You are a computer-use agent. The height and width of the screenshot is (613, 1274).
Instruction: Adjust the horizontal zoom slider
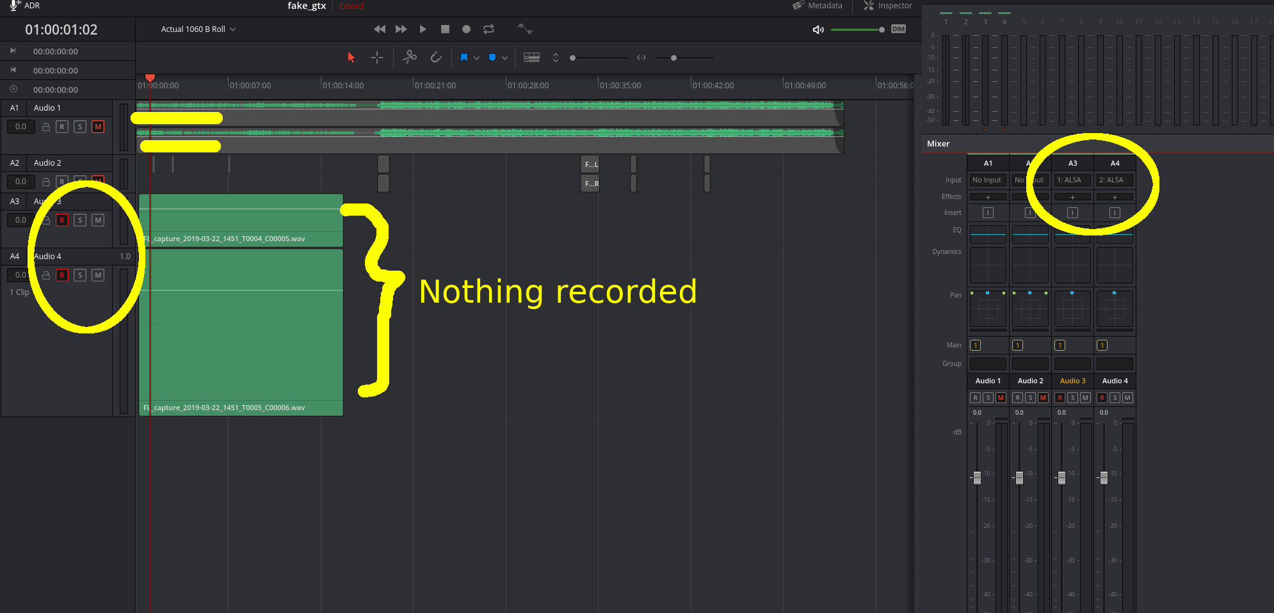tap(684, 58)
